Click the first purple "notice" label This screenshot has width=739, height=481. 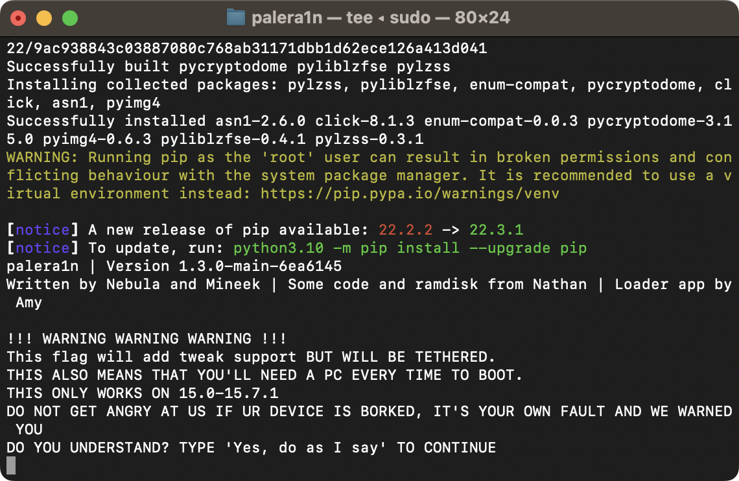(x=43, y=229)
